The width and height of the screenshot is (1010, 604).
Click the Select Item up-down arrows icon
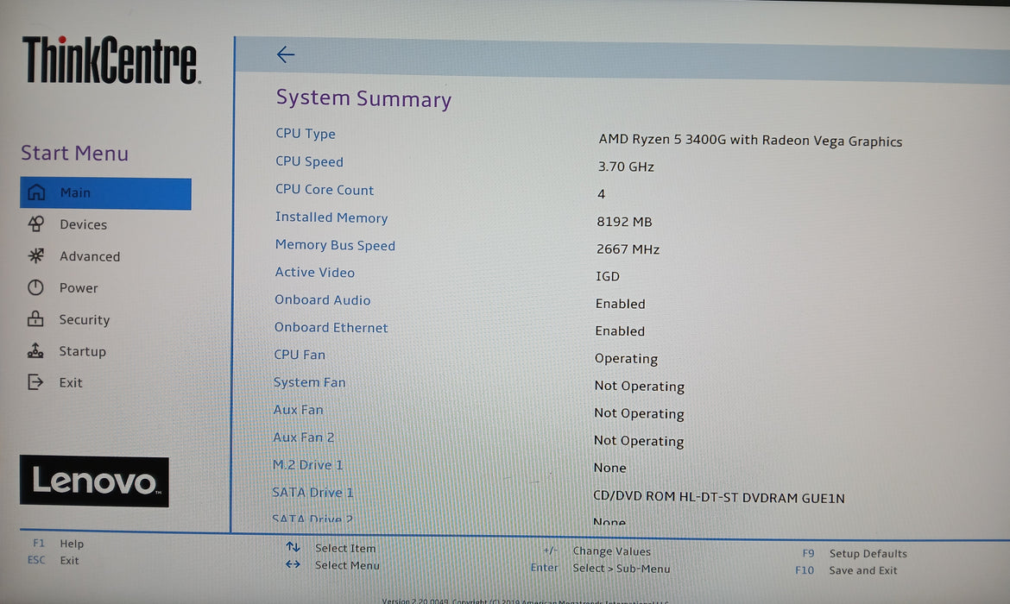coord(294,547)
